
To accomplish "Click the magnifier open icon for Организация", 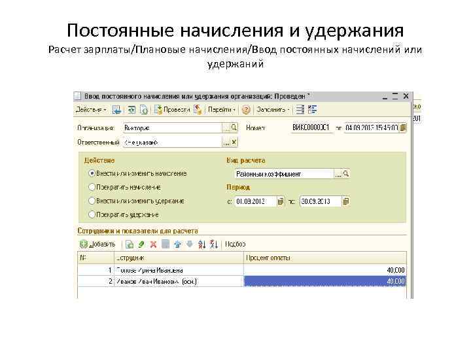I will pyautogui.click(x=234, y=128).
